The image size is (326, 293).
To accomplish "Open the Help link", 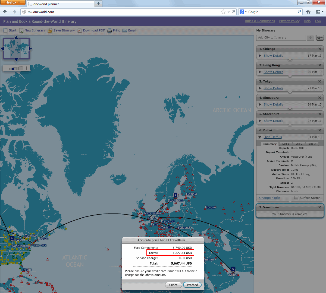I will 307,21.
